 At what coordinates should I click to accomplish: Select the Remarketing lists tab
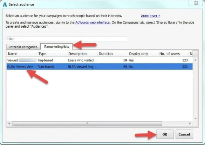56,47
